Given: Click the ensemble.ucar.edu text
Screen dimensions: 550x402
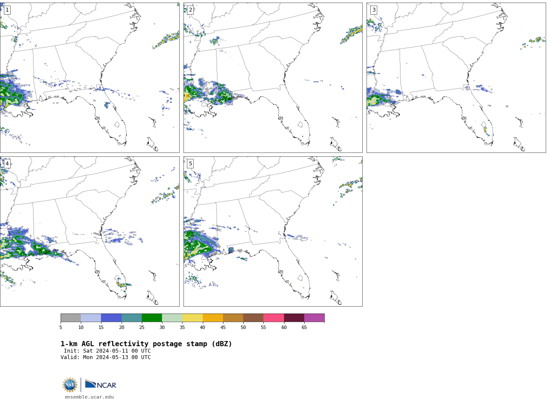Looking at the screenshot, I should coord(89,397).
